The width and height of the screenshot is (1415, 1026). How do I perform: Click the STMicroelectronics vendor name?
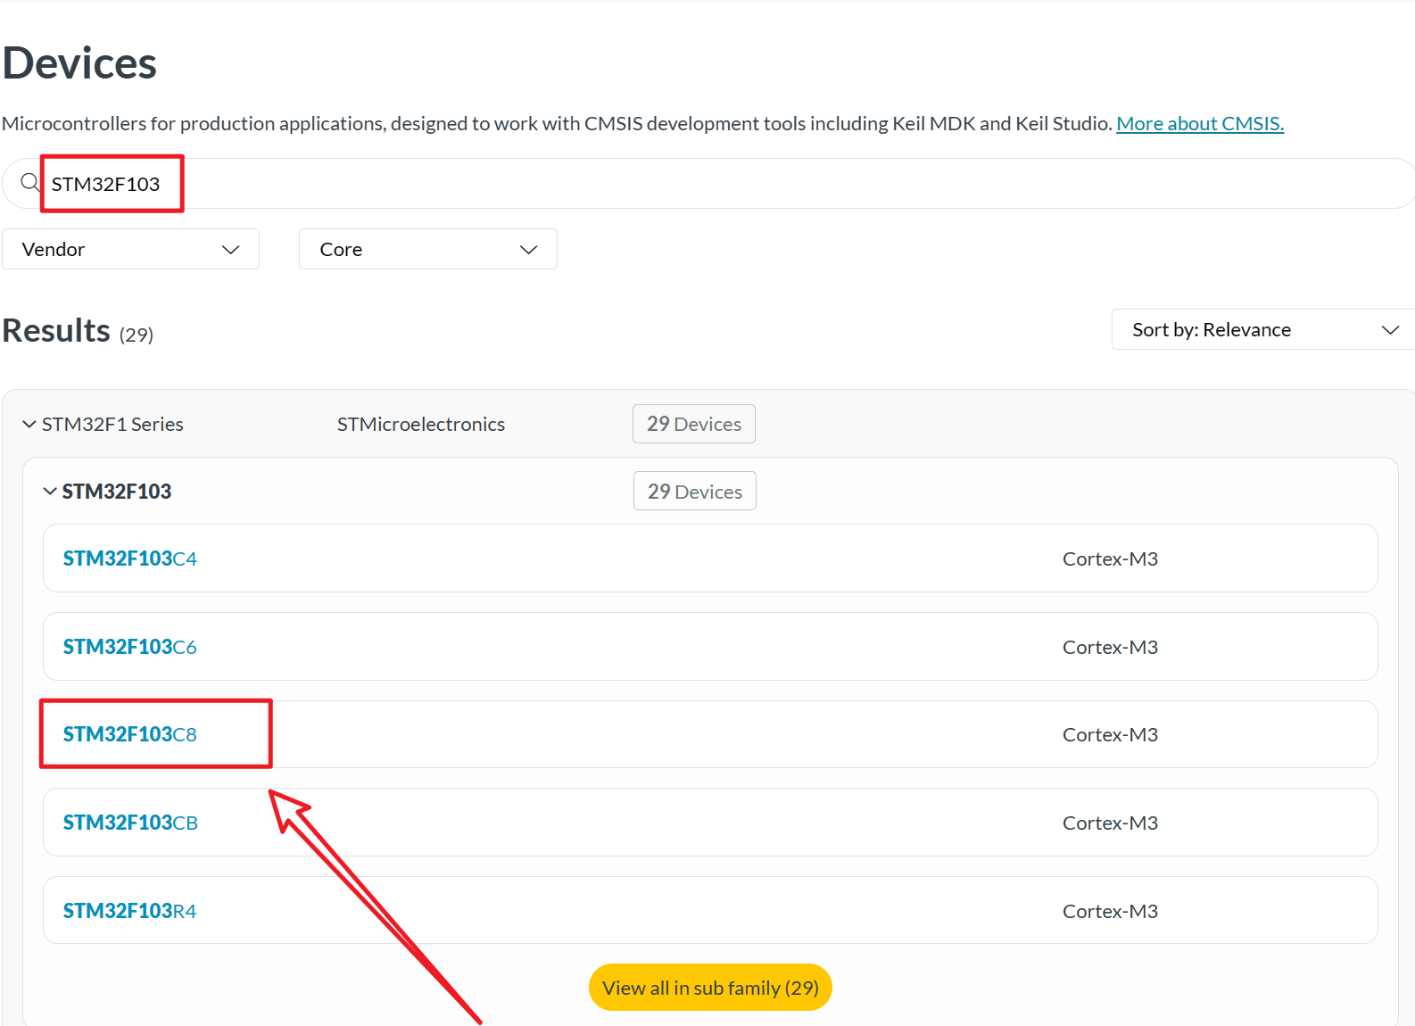(x=420, y=425)
